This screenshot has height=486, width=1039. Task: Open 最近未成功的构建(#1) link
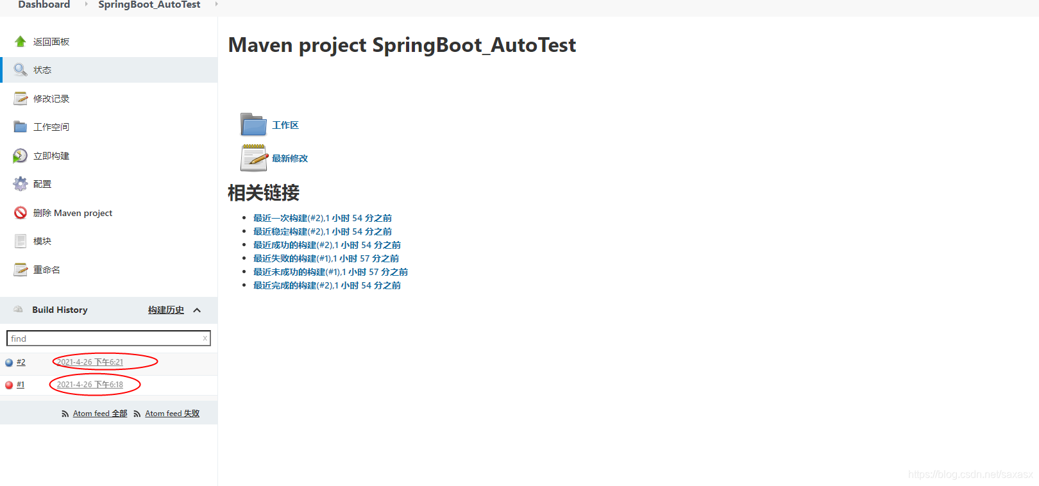(x=331, y=272)
